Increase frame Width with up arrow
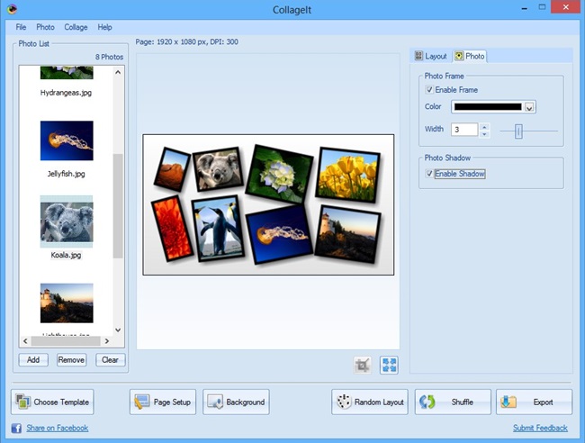585x443 pixels. (484, 127)
